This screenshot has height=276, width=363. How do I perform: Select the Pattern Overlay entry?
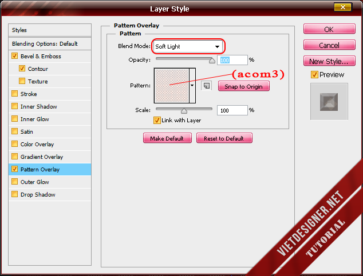coord(50,169)
